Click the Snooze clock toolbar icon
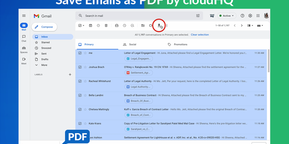 (x=124, y=26)
